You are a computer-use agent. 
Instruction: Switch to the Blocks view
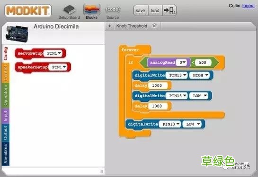[92, 12]
